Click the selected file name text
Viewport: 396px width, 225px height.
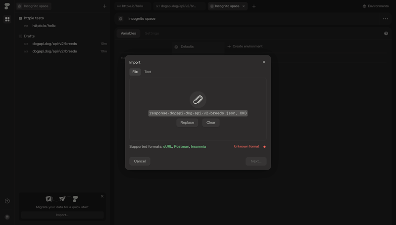198,113
